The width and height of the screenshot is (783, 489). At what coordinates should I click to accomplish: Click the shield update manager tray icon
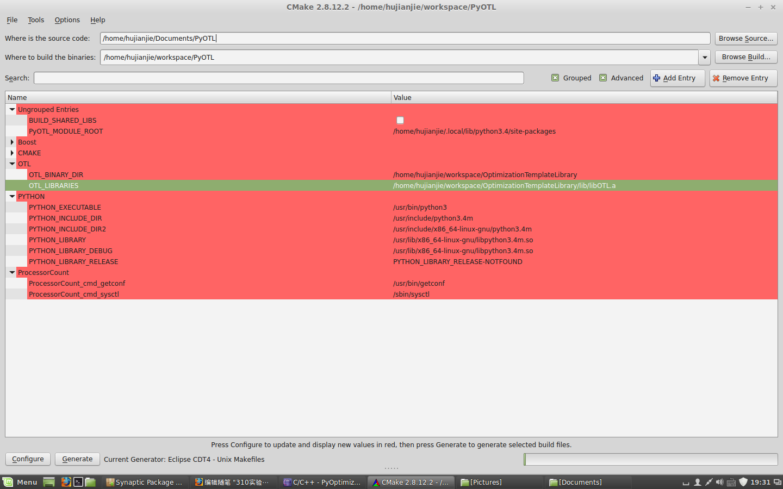[x=743, y=482]
